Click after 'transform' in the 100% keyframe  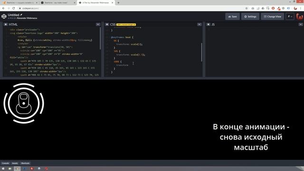[x=128, y=65]
